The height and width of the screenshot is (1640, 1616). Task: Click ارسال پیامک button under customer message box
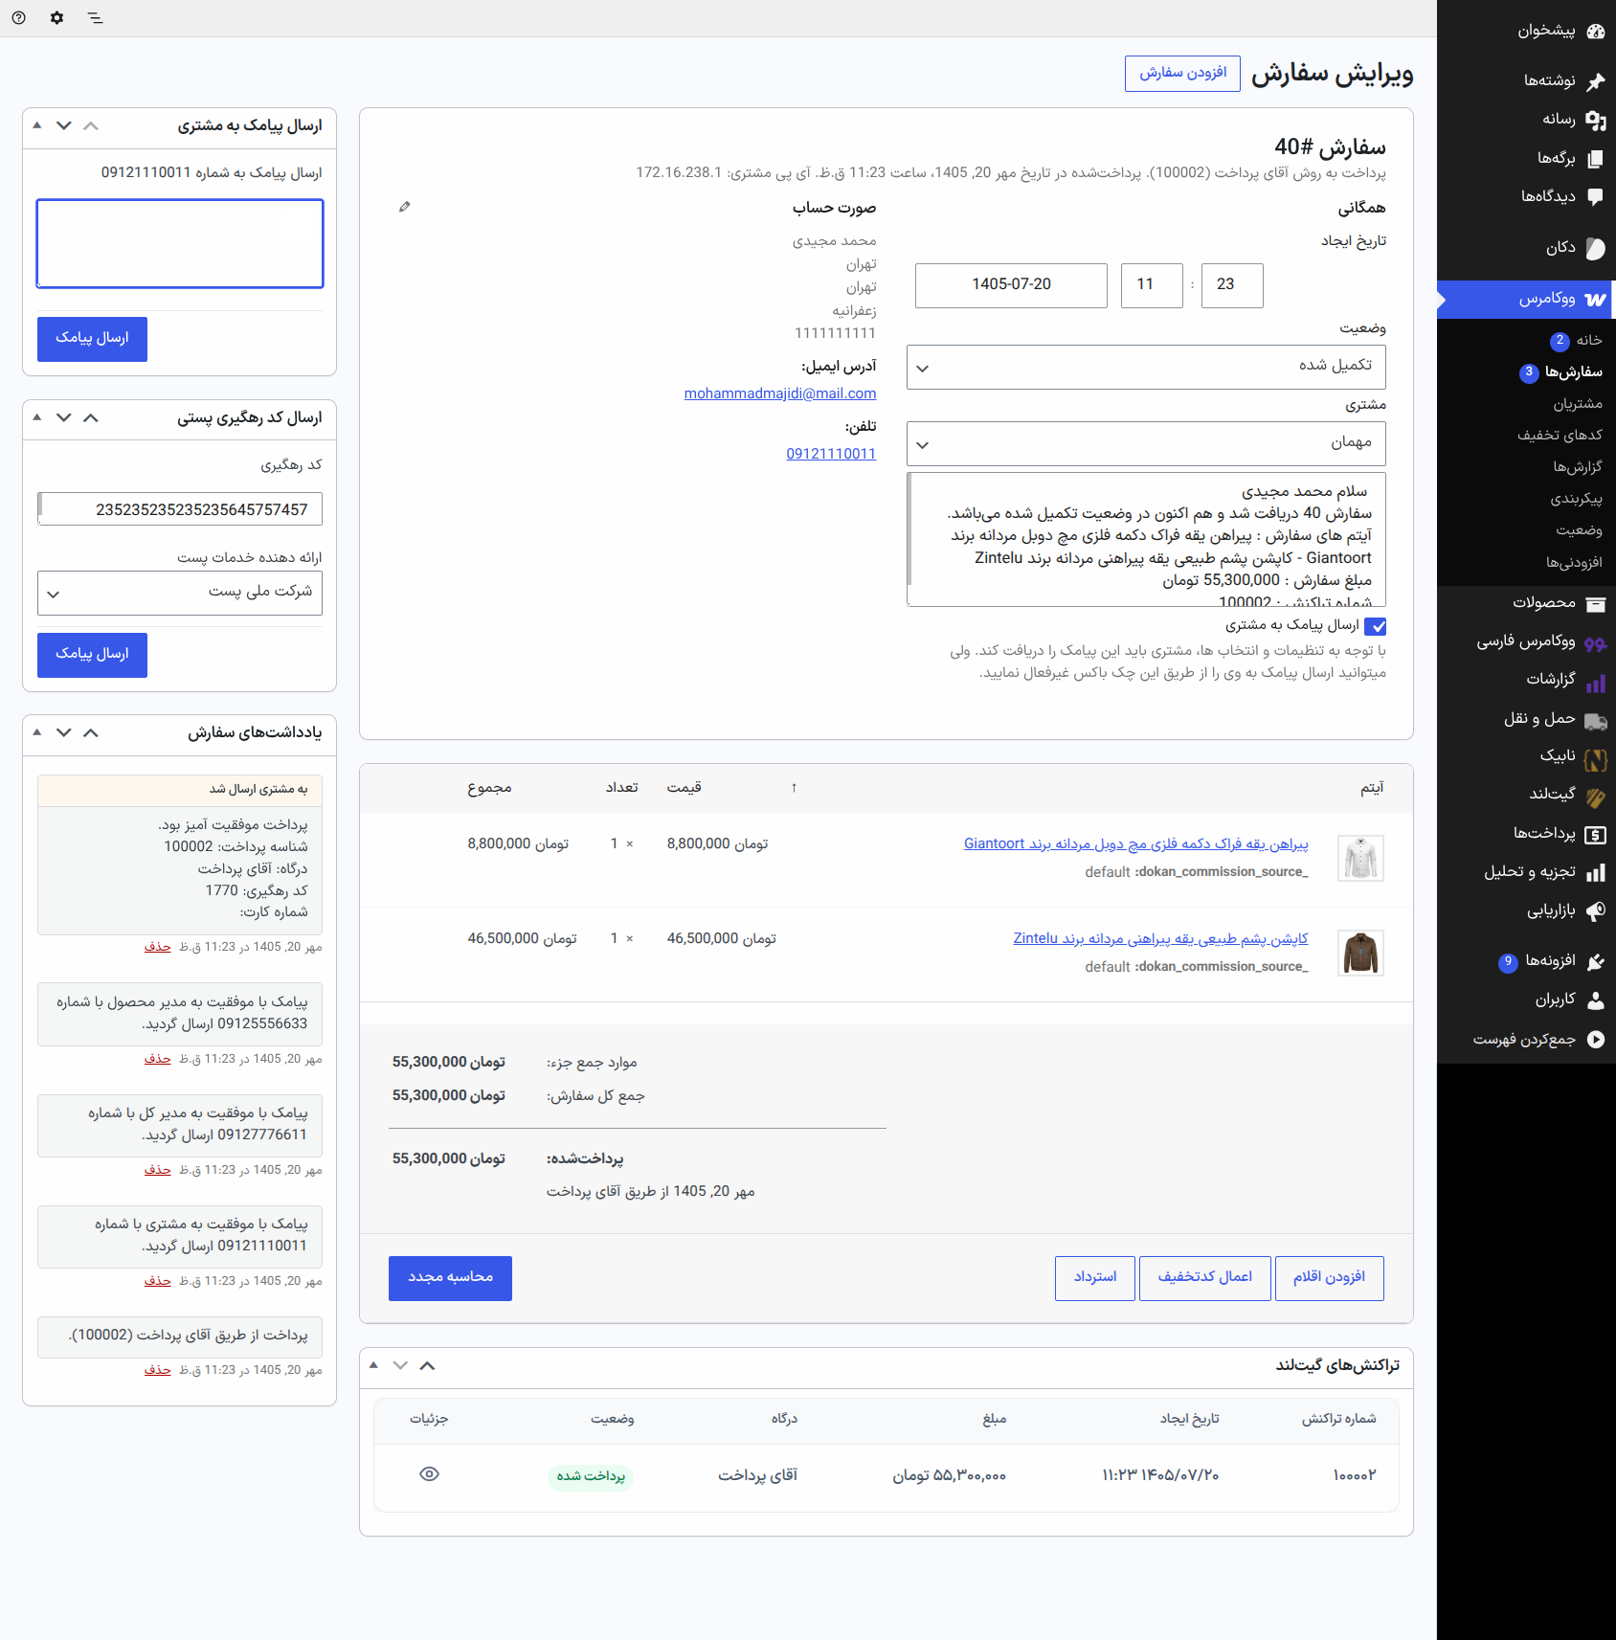point(92,339)
